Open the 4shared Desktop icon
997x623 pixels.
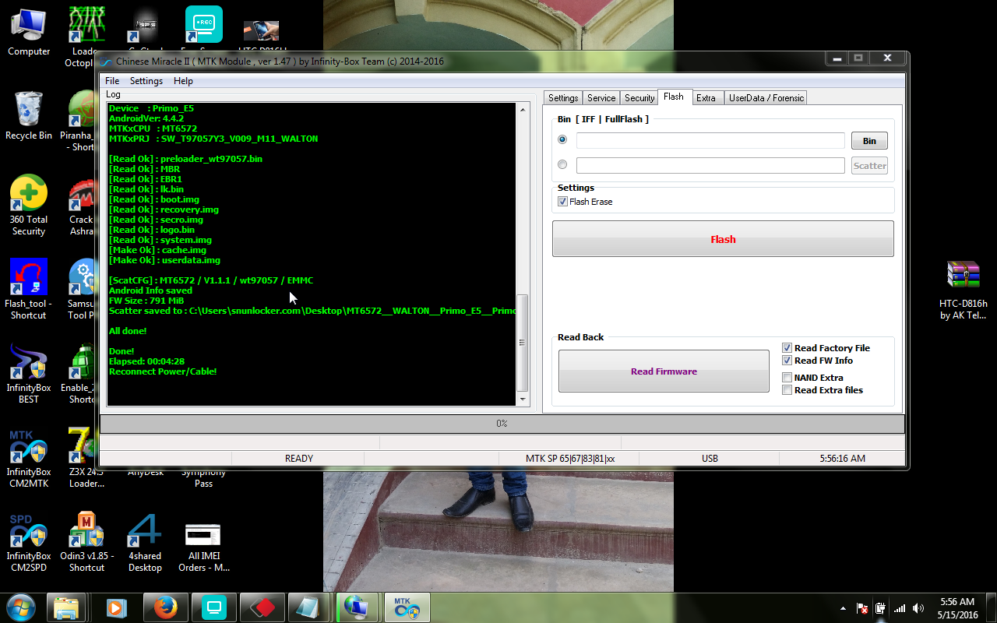tap(145, 541)
